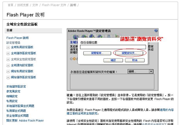
Task: Click the 瀏覽檔案... button
Action: click(97, 53)
